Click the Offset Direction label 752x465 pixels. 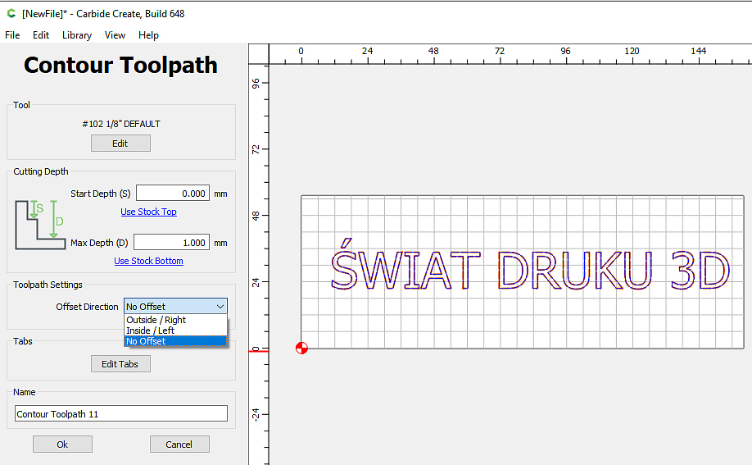coord(87,307)
